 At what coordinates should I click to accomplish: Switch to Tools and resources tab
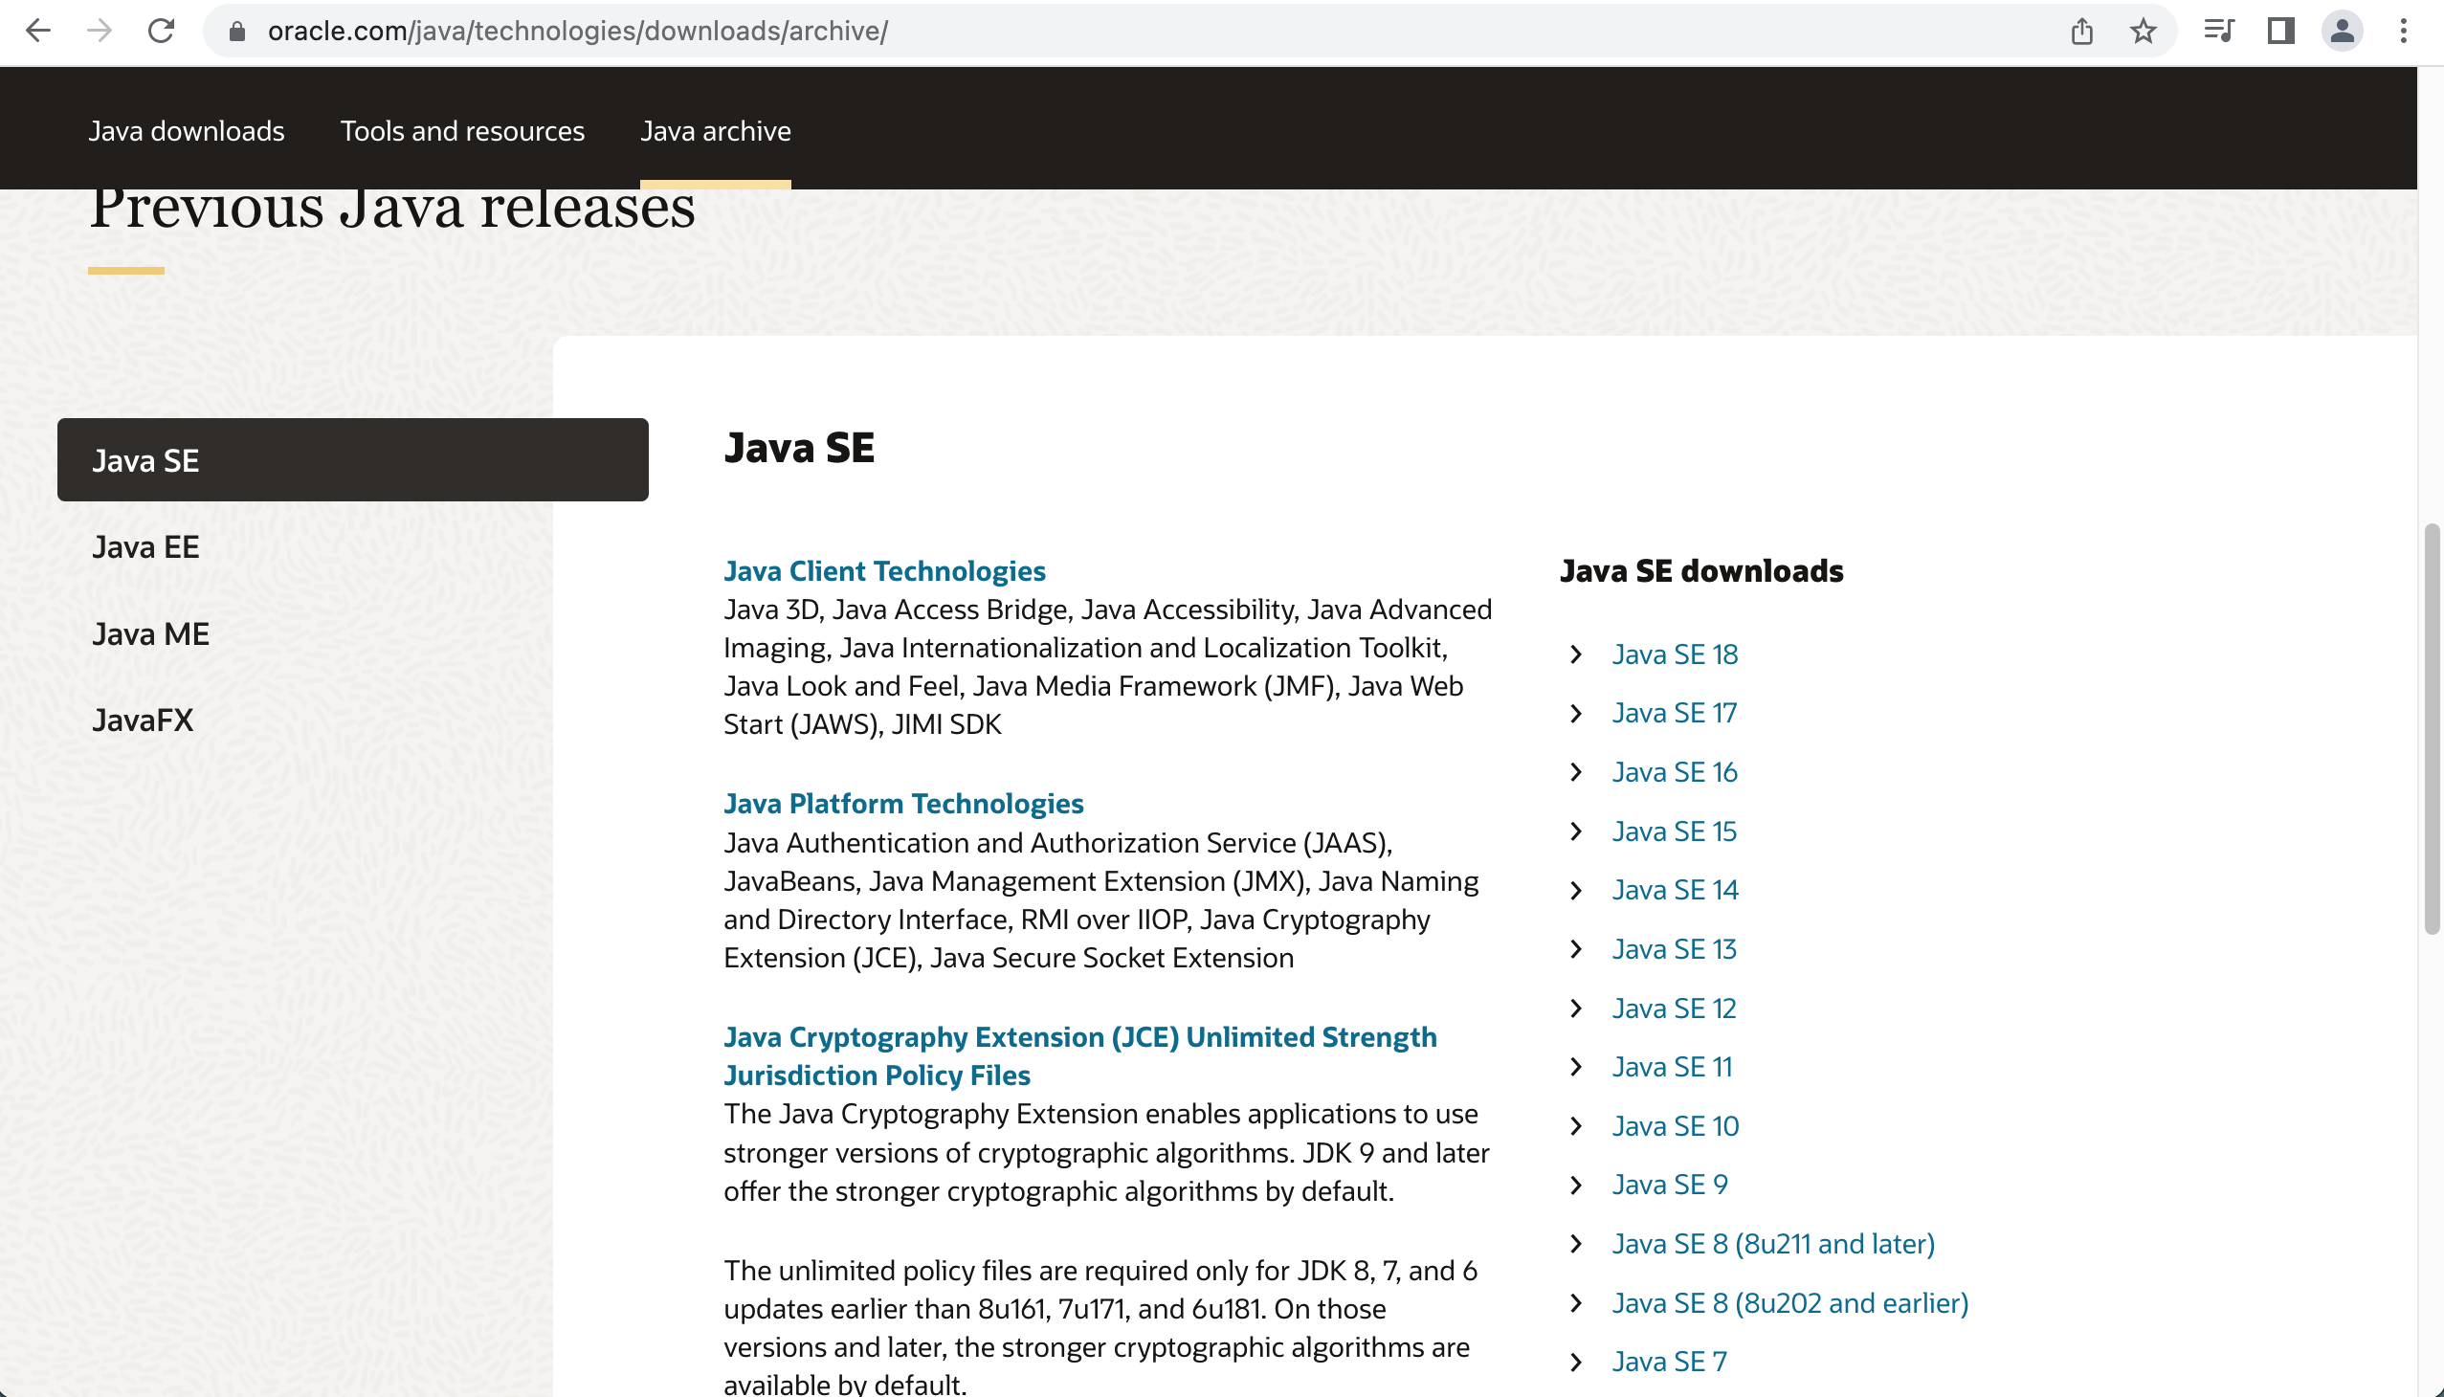tap(461, 130)
